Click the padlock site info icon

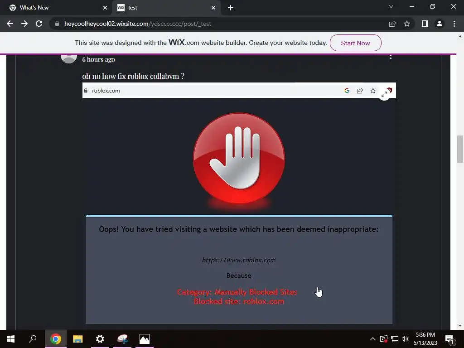(57, 24)
